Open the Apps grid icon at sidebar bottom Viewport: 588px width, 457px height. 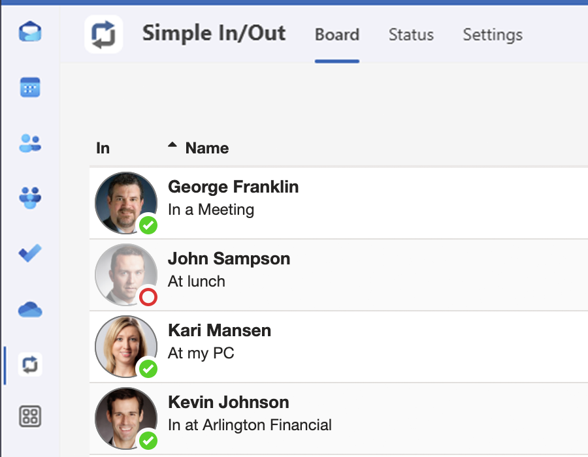point(31,417)
